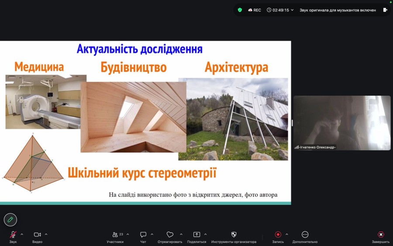Open Дополнительно more options menu
The height and width of the screenshot is (246, 393).
(305, 237)
